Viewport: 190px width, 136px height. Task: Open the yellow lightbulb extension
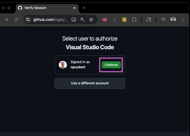tap(124, 20)
